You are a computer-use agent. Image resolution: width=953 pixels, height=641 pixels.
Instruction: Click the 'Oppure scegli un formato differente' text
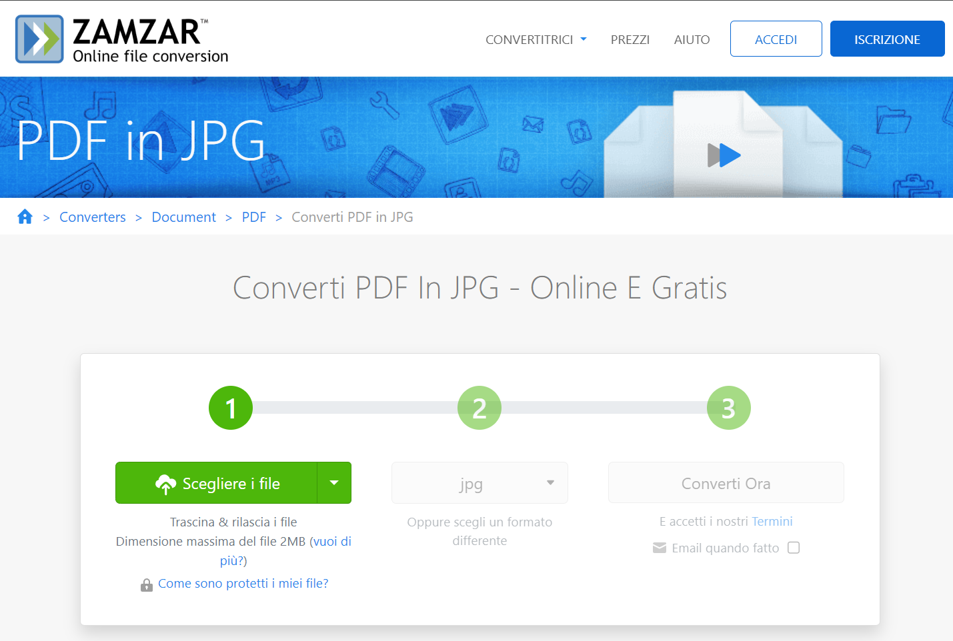(480, 532)
